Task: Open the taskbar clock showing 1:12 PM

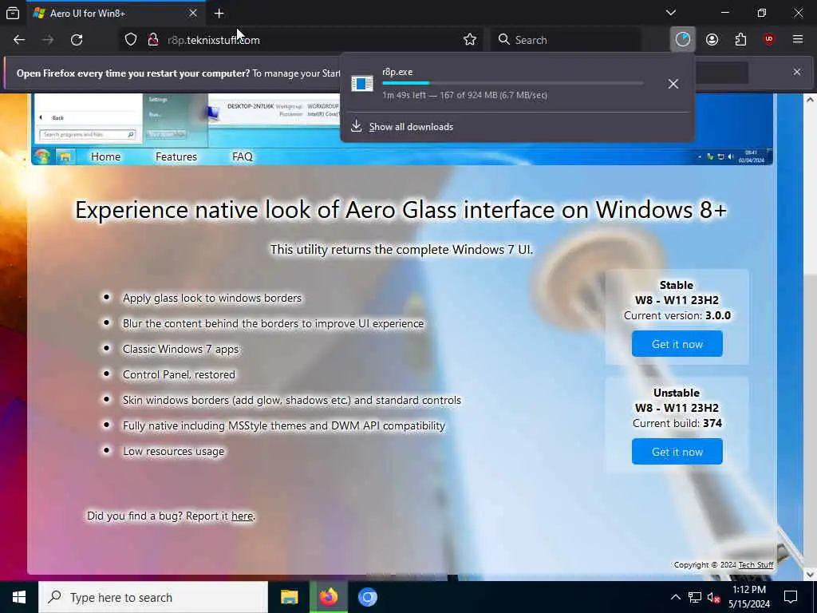Action: click(x=748, y=597)
